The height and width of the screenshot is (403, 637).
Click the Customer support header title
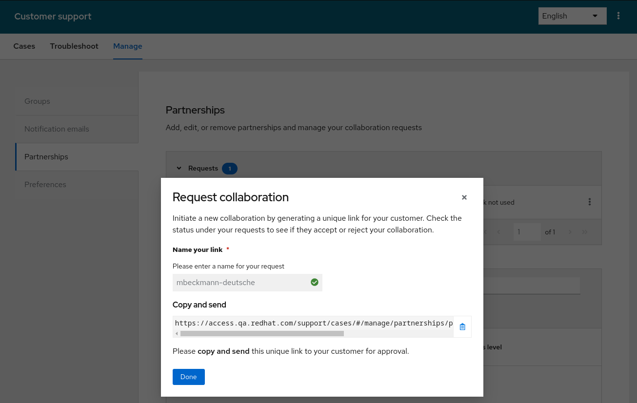click(53, 17)
